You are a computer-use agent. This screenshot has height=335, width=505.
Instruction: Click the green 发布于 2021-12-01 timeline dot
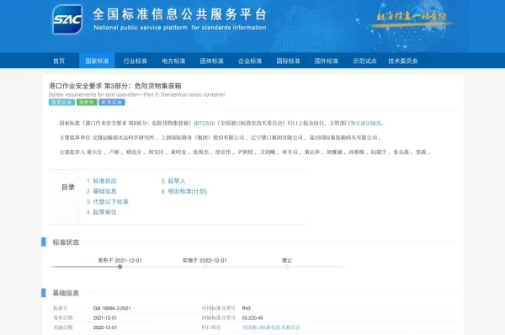tap(120, 267)
